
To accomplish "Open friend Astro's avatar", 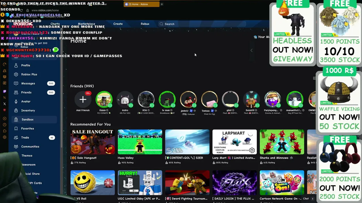I will click(125, 99).
